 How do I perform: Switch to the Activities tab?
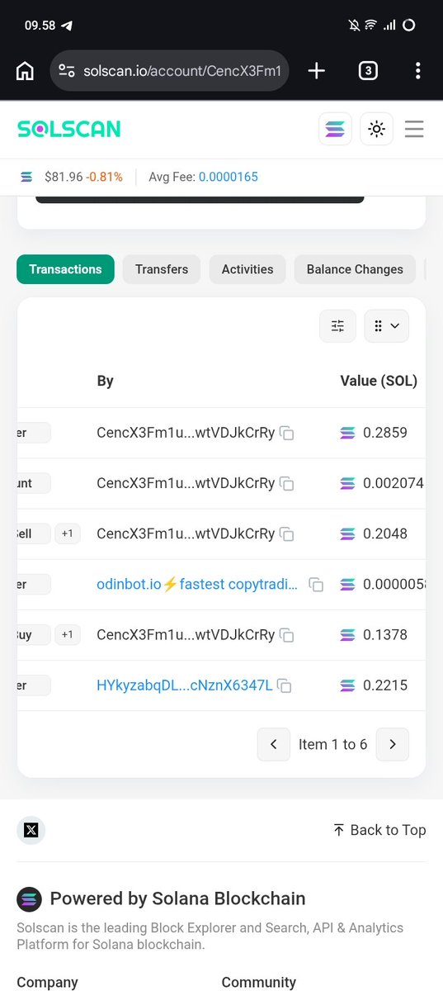(247, 269)
